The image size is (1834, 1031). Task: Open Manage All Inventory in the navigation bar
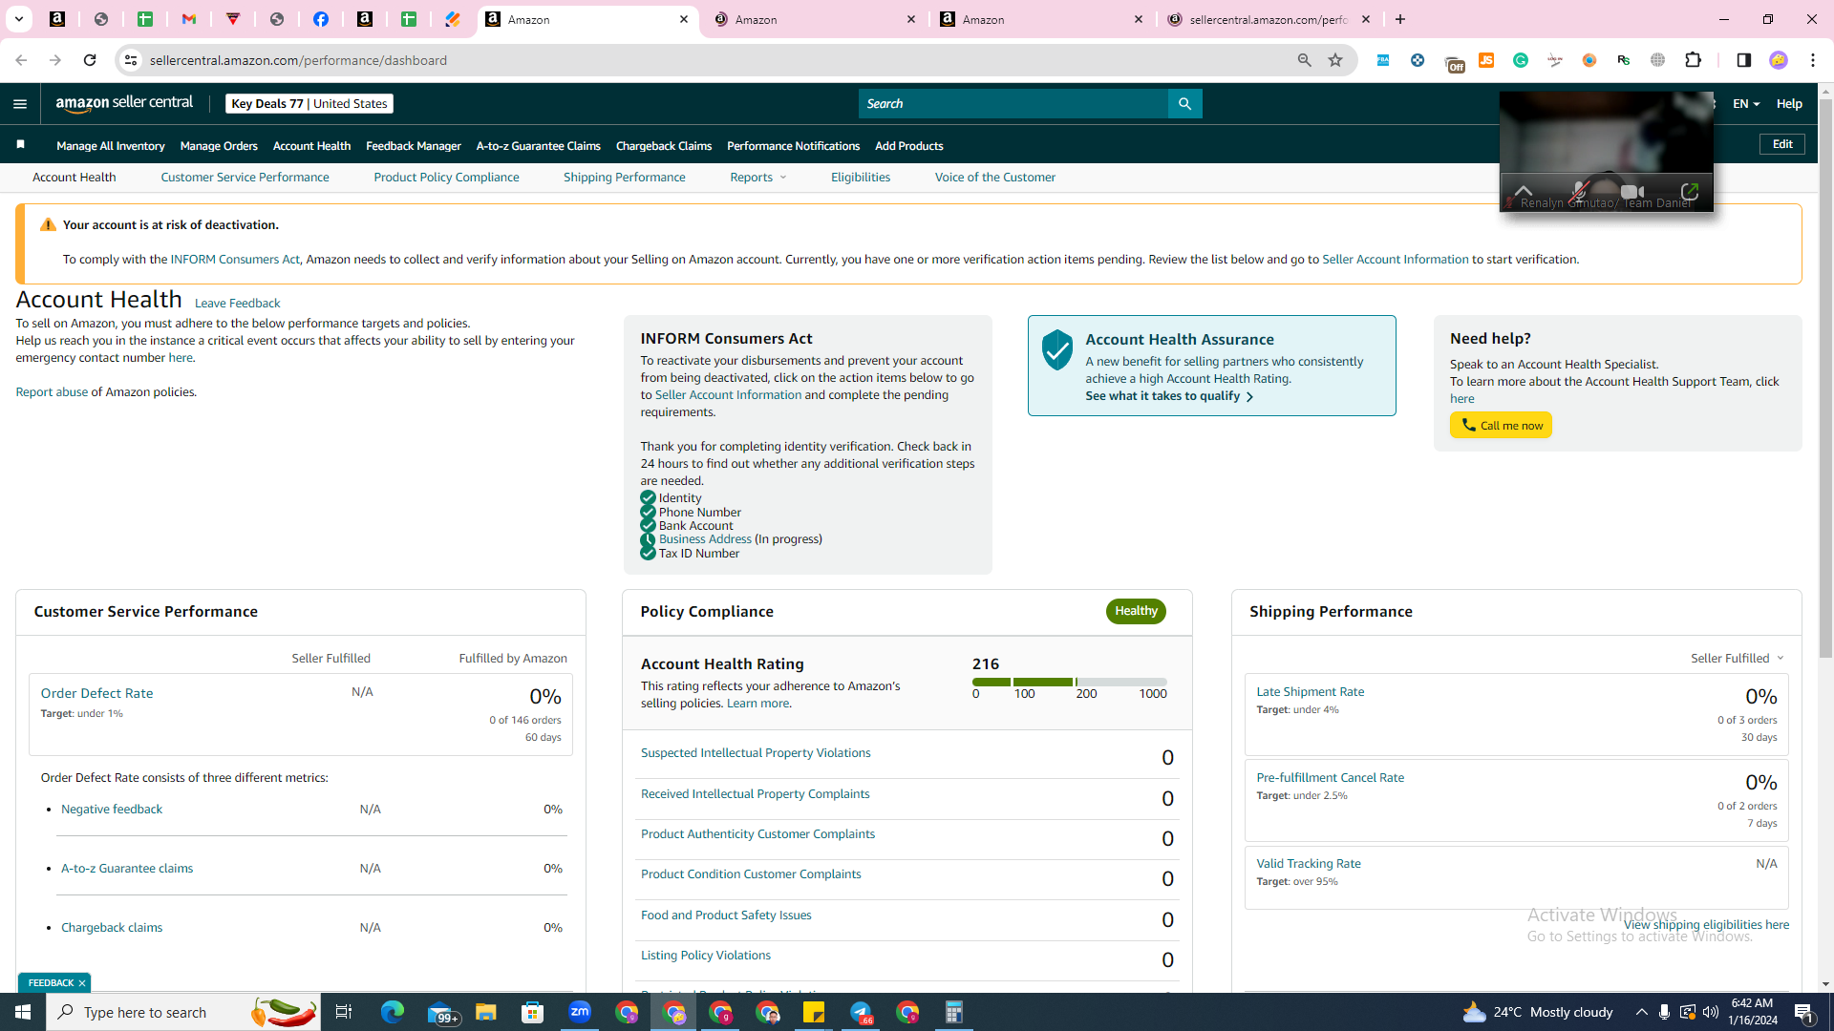(111, 146)
